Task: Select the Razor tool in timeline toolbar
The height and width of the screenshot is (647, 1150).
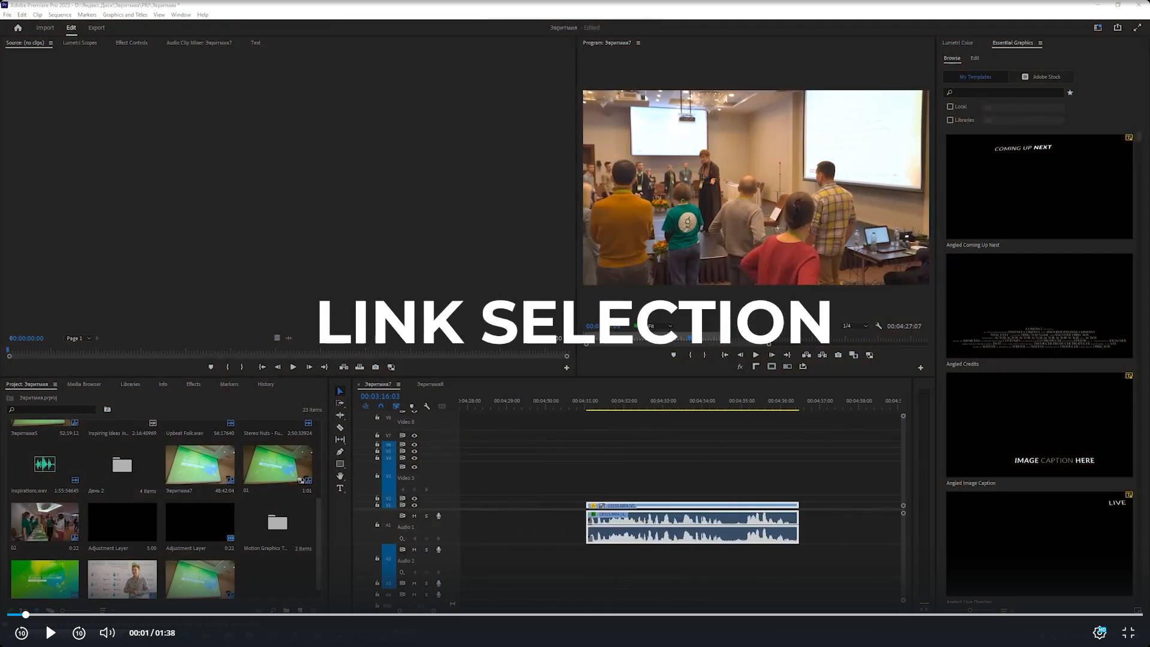Action: [x=340, y=428]
